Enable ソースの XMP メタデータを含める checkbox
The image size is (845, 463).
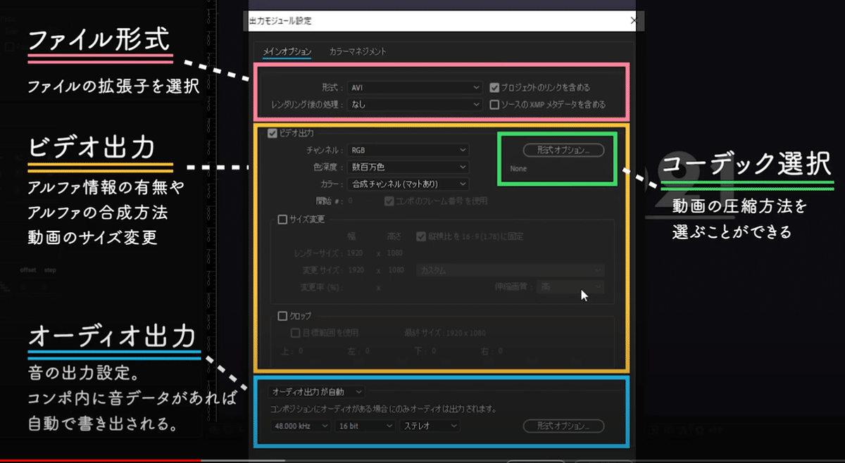[495, 104]
